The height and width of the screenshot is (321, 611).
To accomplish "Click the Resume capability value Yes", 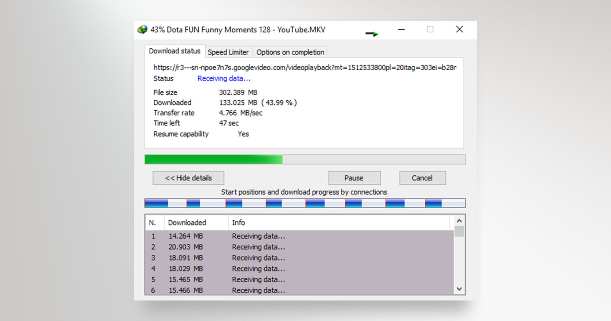I will tap(243, 134).
